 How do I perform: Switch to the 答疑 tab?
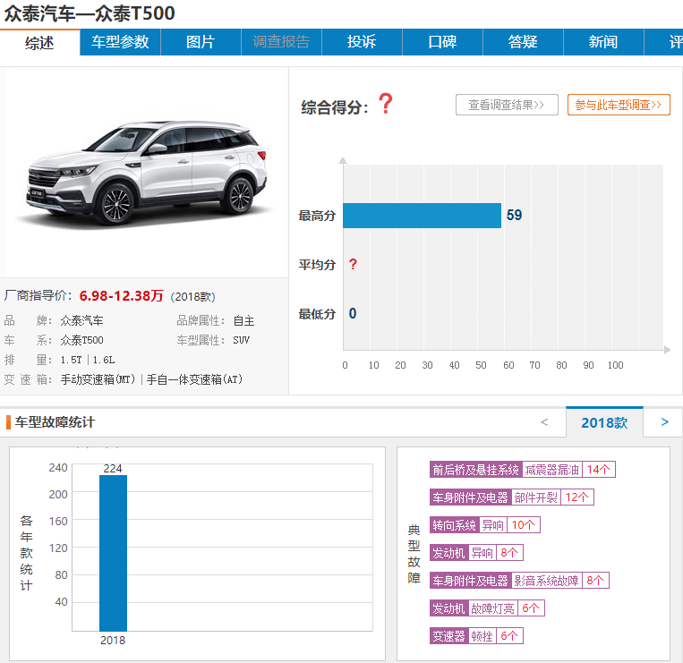tap(523, 42)
